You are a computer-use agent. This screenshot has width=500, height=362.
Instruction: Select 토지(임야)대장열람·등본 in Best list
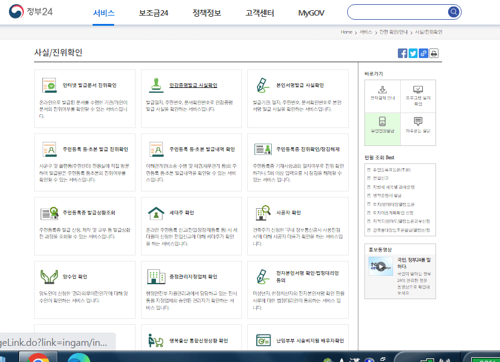click(394, 204)
